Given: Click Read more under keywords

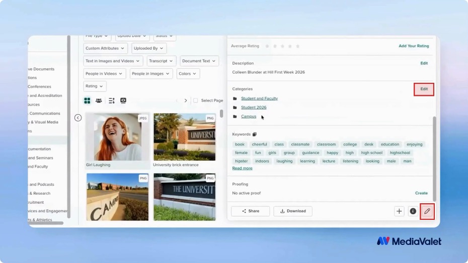Looking at the screenshot, I should [243, 168].
